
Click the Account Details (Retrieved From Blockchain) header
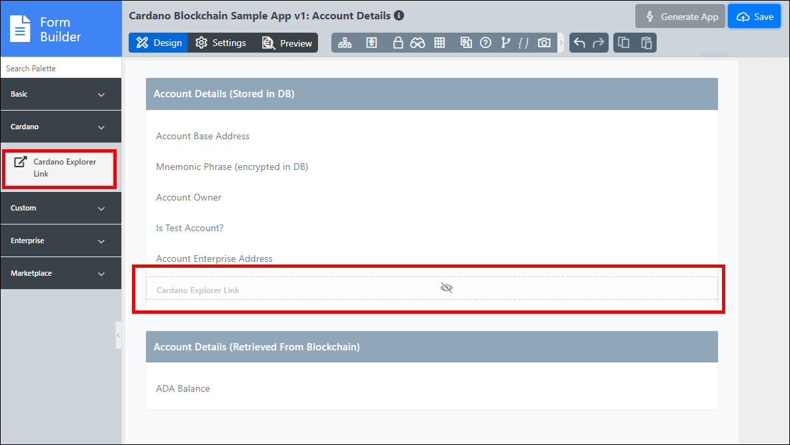pos(432,347)
